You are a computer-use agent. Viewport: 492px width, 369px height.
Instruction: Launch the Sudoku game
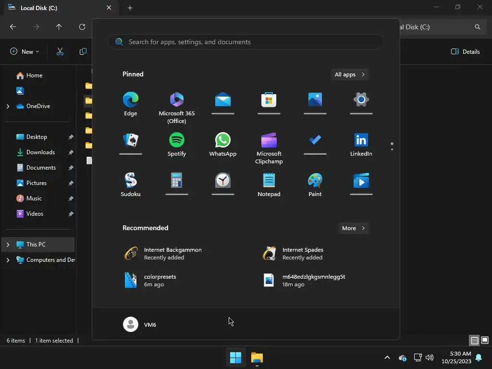point(131,184)
